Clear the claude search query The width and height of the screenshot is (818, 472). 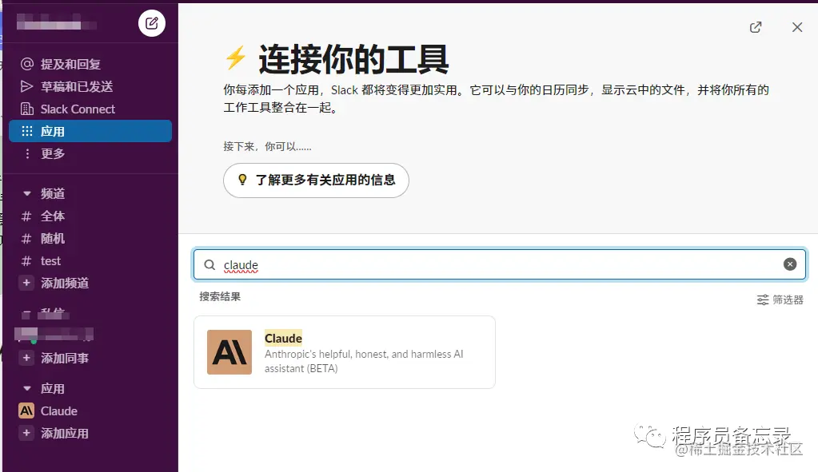pyautogui.click(x=790, y=264)
